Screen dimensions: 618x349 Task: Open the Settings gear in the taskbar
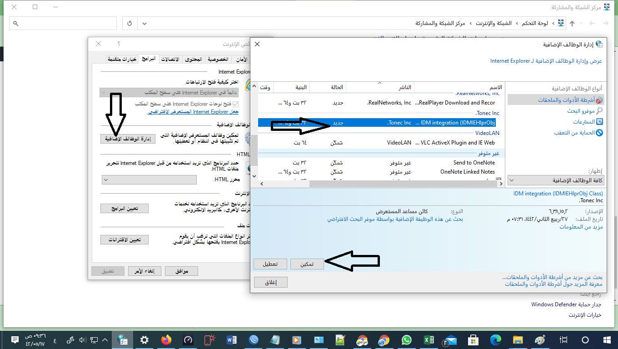(145, 339)
